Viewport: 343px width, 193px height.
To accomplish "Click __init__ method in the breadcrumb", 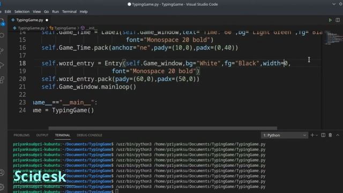I will [x=92, y=28].
